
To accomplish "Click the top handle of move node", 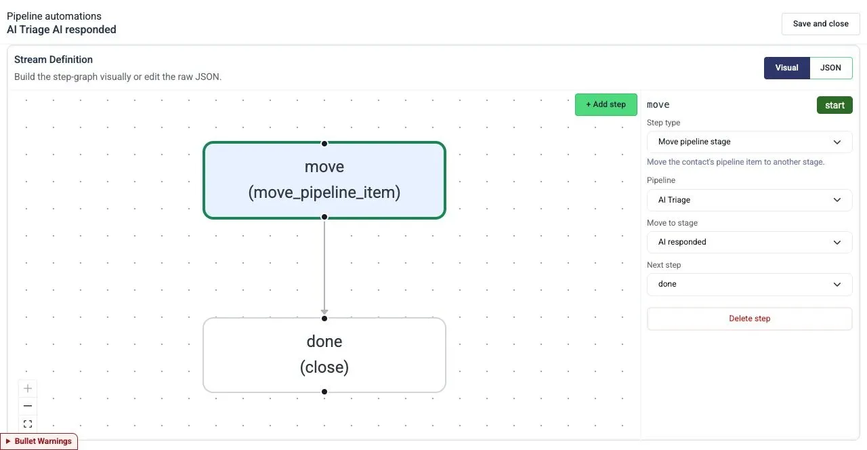I will point(324,143).
